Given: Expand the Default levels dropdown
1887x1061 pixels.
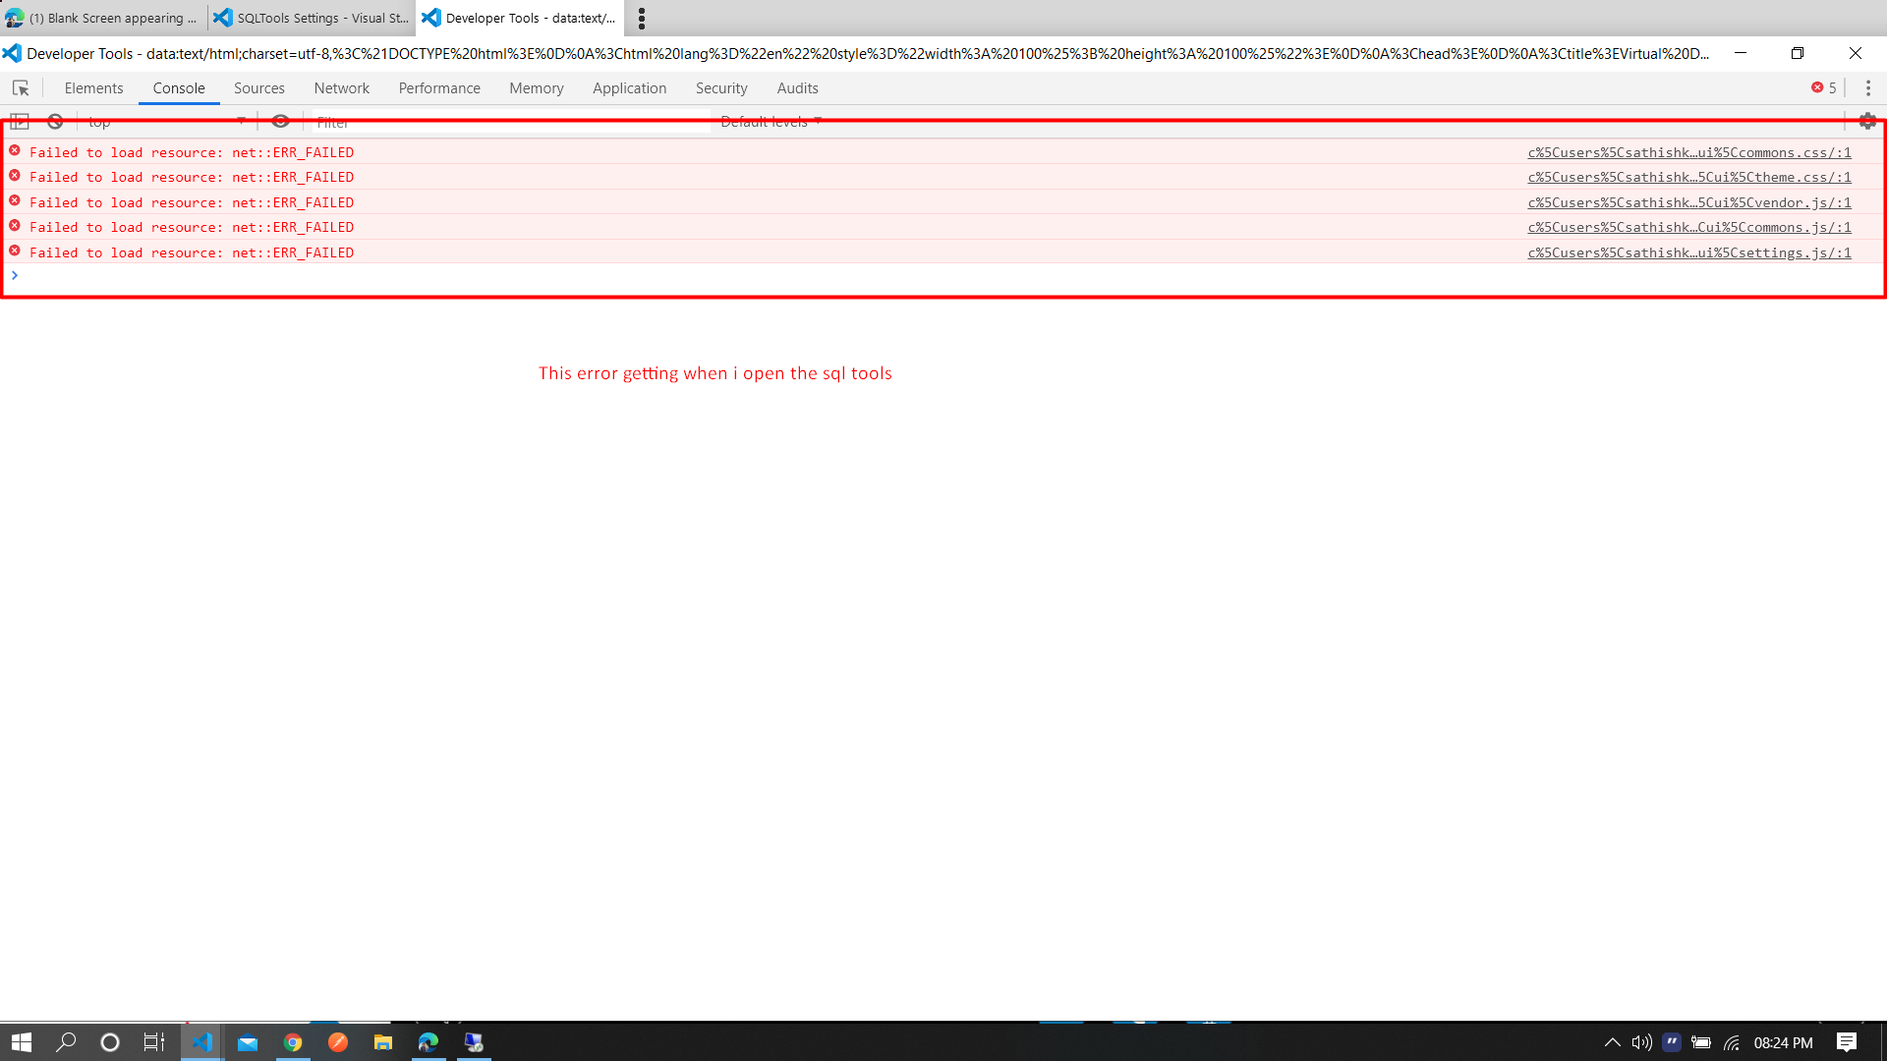Looking at the screenshot, I should tap(771, 122).
